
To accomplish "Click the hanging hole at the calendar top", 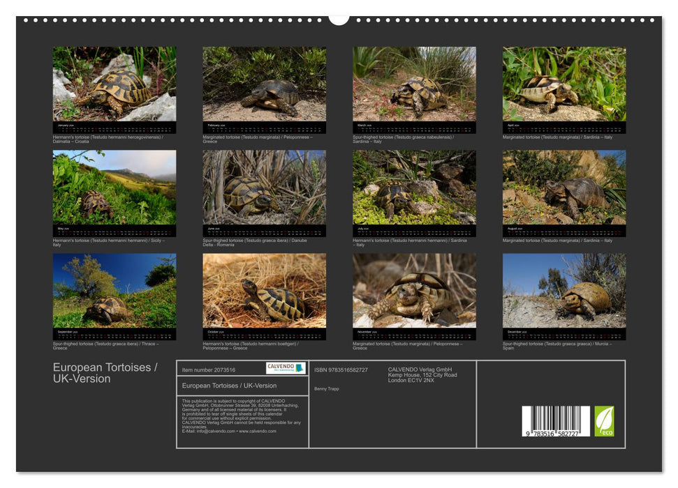I will click(x=340, y=18).
